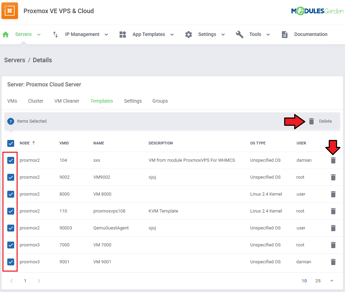
Task: Delete template proxmoxvps108 via trash icon
Action: coord(333,211)
